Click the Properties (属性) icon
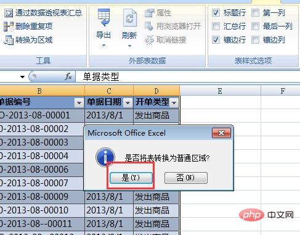This screenshot has width=300, height=235. pos(149,13)
